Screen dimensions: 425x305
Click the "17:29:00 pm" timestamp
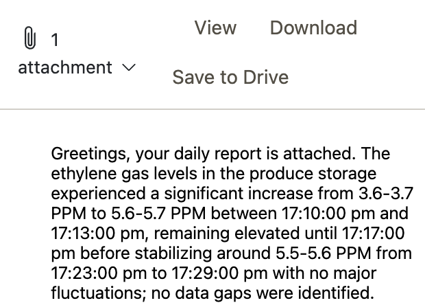click(220, 273)
